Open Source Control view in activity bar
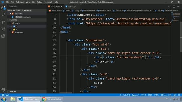 coord(3,22)
